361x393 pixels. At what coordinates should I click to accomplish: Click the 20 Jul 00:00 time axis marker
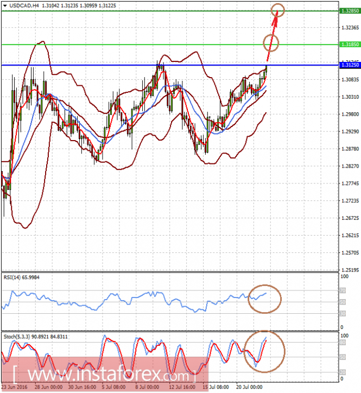(249, 387)
